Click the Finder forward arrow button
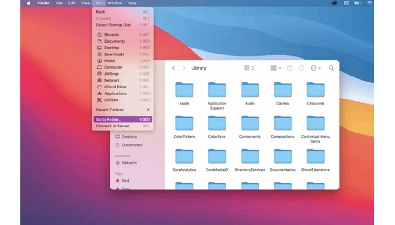Image resolution: width=395 pixels, height=225 pixels. [x=184, y=68]
